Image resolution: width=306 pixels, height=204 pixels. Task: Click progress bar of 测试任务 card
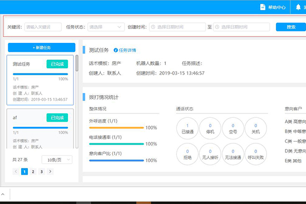point(41,74)
